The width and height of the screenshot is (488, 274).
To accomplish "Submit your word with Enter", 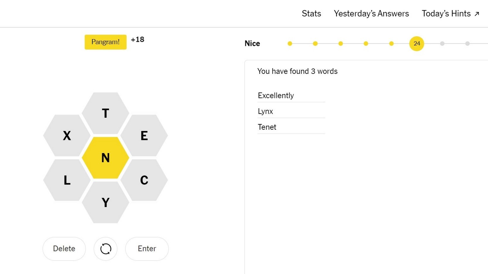I will click(147, 249).
